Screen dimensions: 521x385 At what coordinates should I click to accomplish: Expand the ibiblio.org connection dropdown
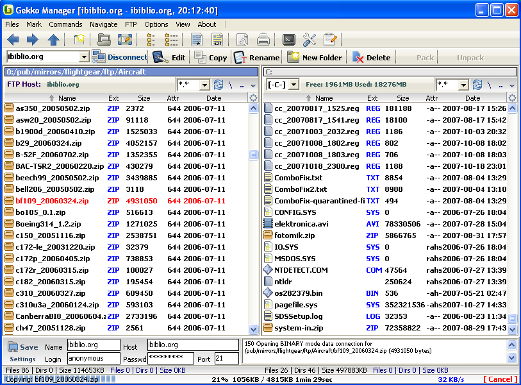click(85, 57)
